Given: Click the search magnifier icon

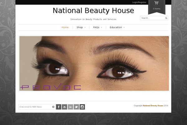Looking at the screenshot, I should [x=166, y=18].
